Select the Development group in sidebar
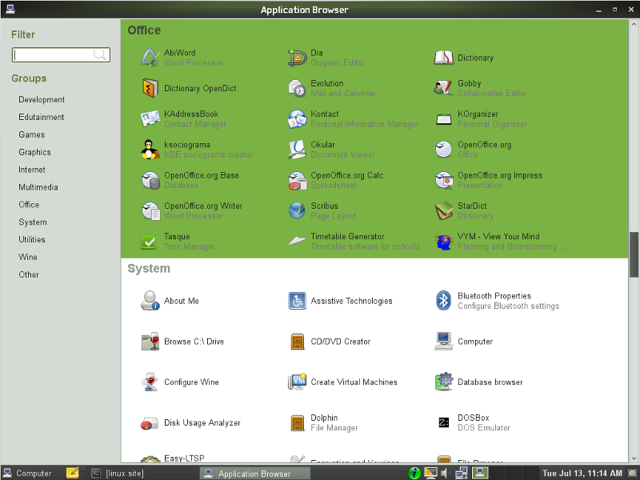Screen dimensions: 640x480 pos(42,100)
